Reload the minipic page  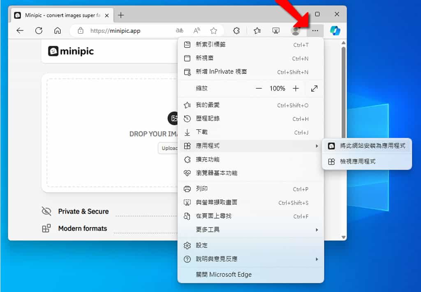tap(39, 30)
